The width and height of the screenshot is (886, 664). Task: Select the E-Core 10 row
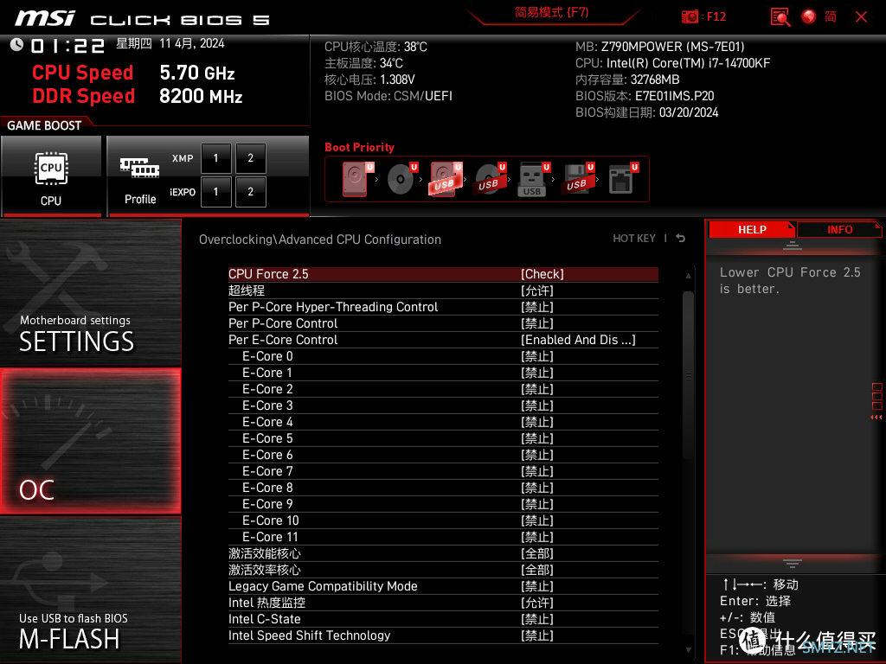[443, 520]
